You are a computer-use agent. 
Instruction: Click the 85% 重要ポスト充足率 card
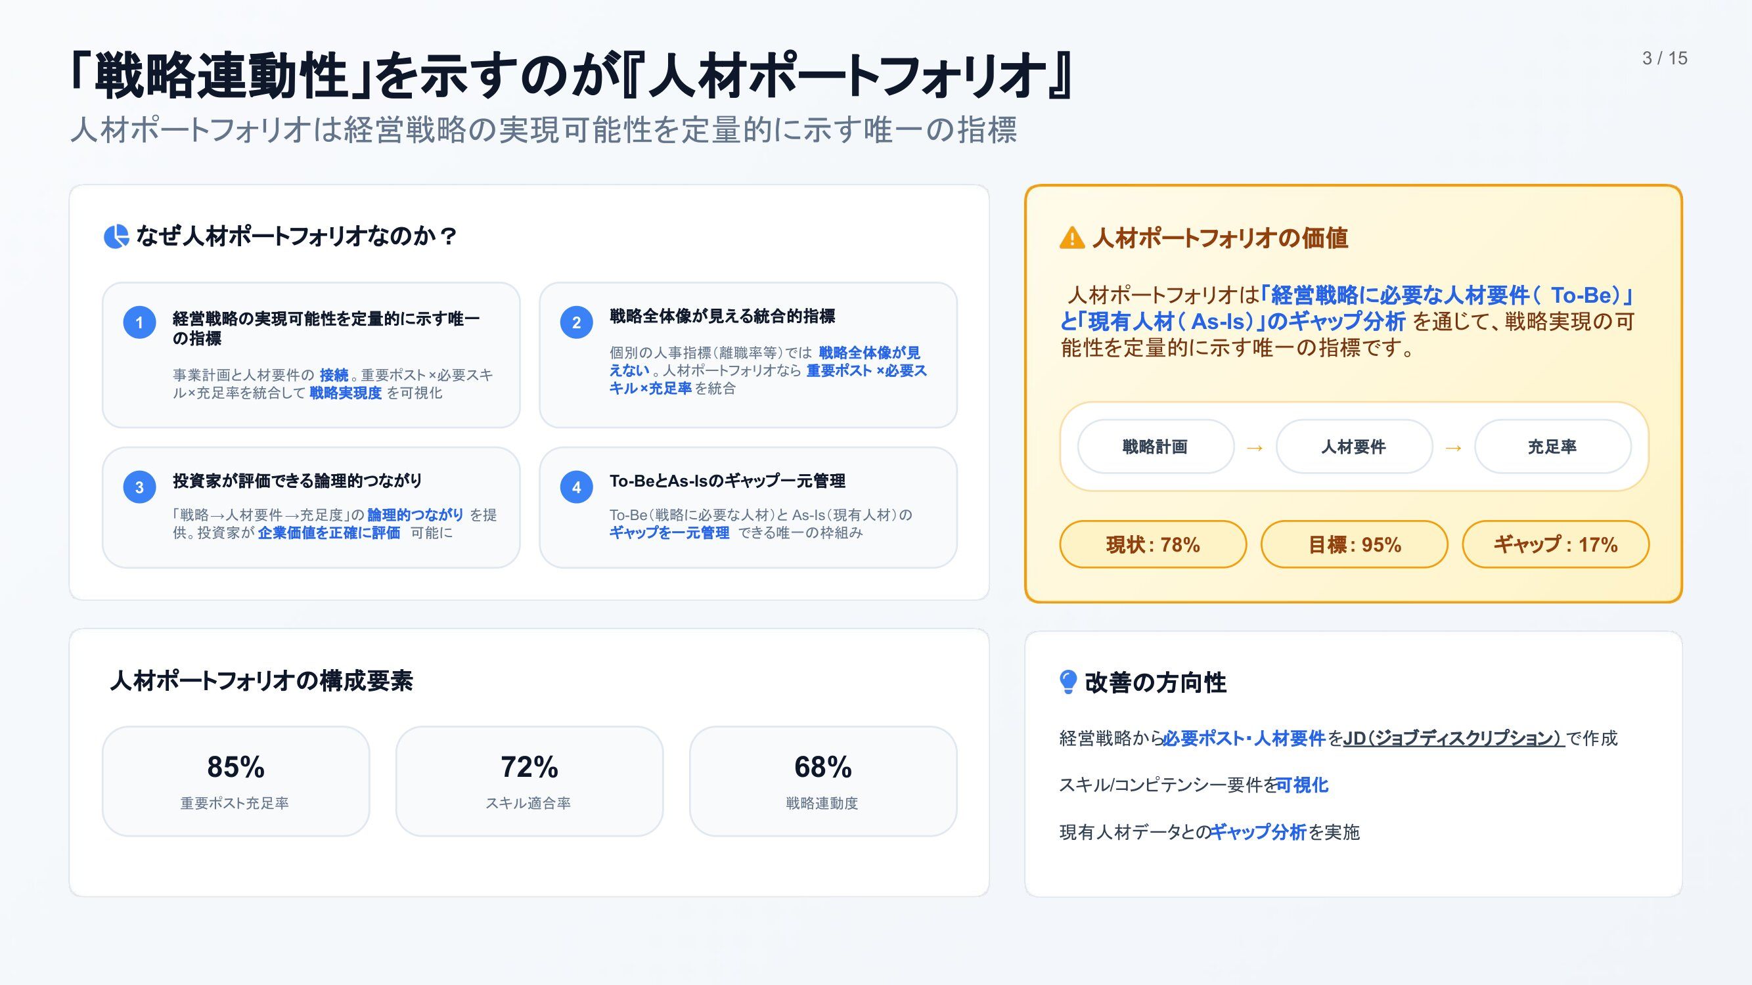(x=235, y=781)
